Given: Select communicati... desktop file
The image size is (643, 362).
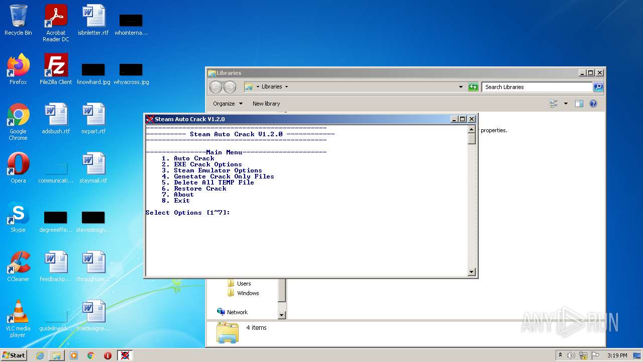Looking at the screenshot, I should tap(56, 171).
